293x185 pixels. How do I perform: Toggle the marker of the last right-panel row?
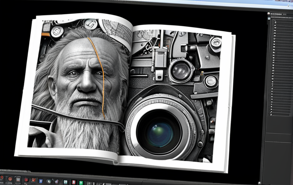[271, 115]
